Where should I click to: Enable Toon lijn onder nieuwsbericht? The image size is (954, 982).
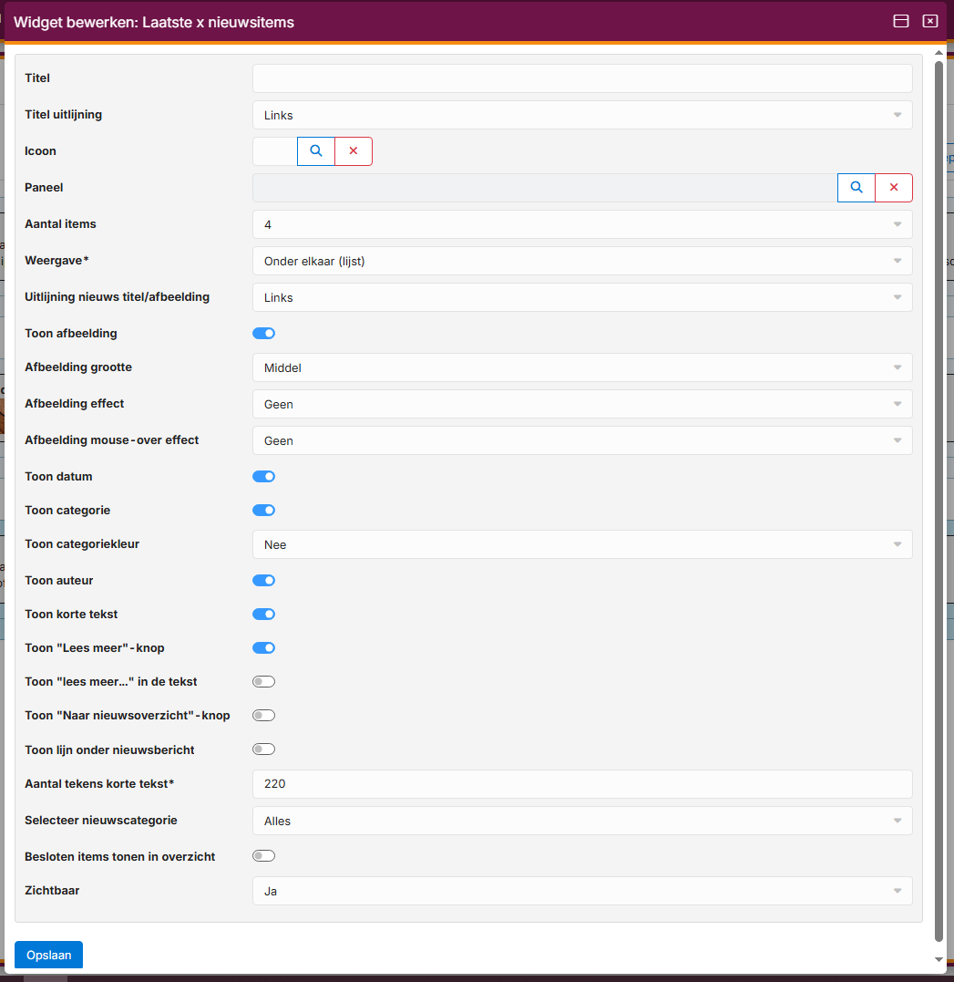263,749
